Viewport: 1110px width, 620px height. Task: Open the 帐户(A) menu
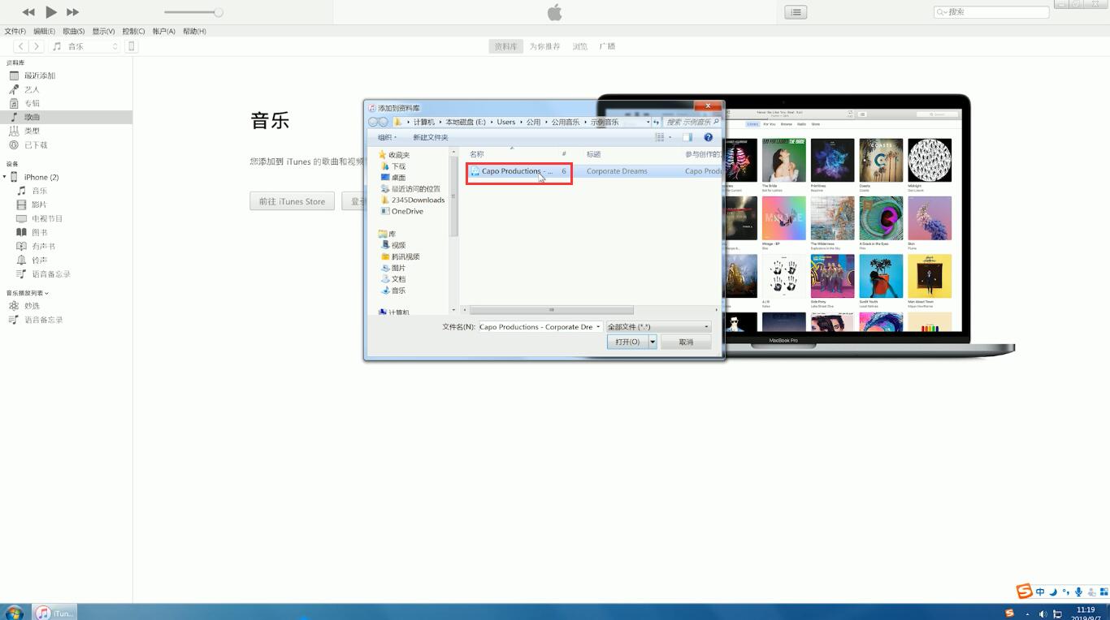[163, 31]
